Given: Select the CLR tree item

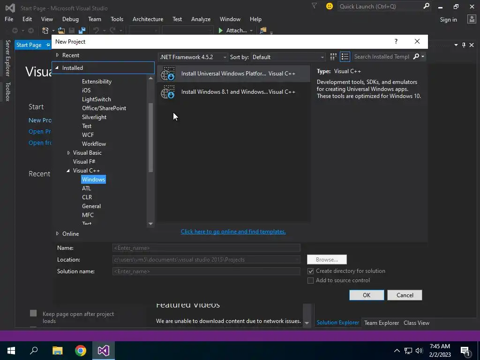Looking at the screenshot, I should click(87, 197).
